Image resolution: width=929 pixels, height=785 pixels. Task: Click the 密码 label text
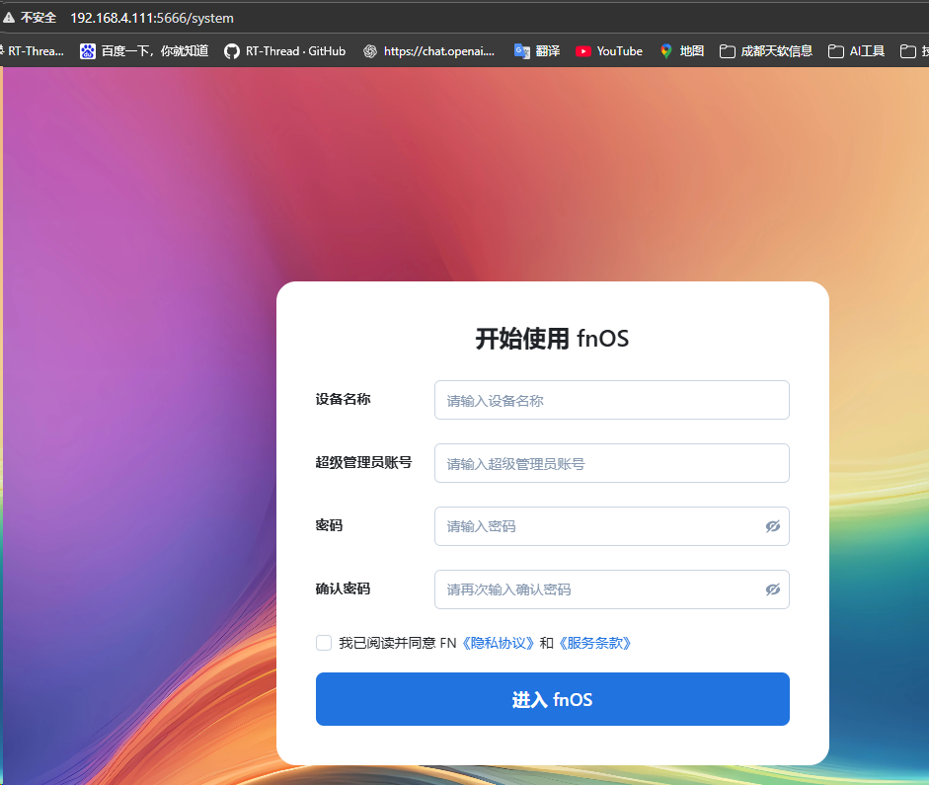329,525
